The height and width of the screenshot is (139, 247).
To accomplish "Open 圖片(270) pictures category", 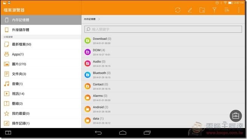I will [x=41, y=64].
